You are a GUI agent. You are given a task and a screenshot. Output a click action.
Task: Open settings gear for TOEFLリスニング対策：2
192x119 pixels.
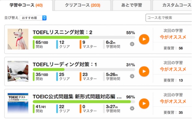tap(132, 44)
